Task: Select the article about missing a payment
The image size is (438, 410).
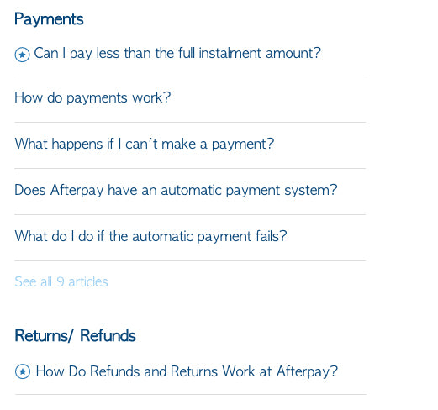Action: tap(145, 145)
